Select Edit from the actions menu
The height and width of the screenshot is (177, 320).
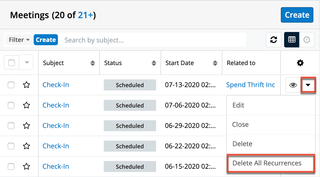click(x=238, y=105)
